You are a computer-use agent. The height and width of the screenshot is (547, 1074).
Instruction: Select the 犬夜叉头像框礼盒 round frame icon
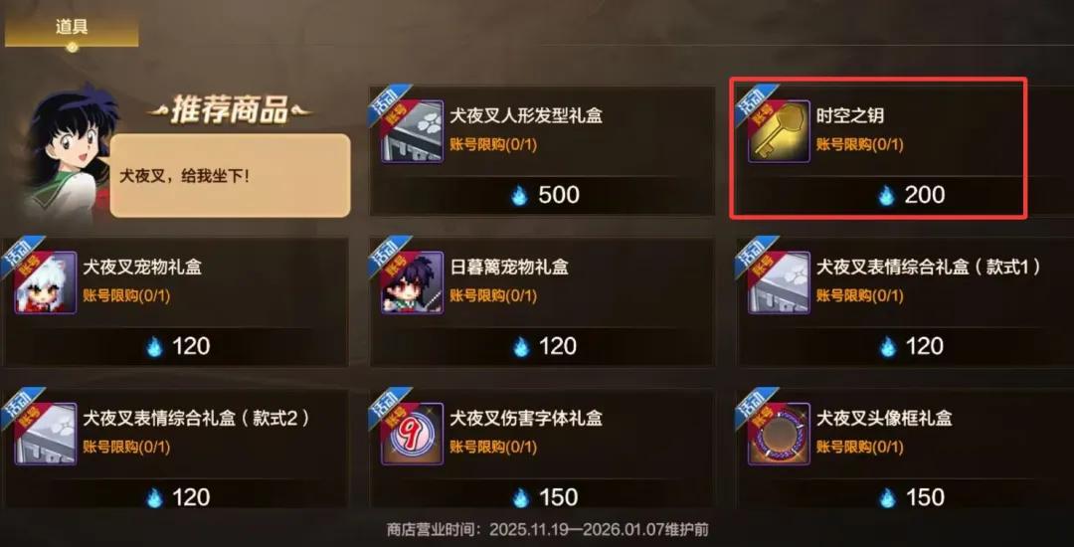click(x=779, y=434)
